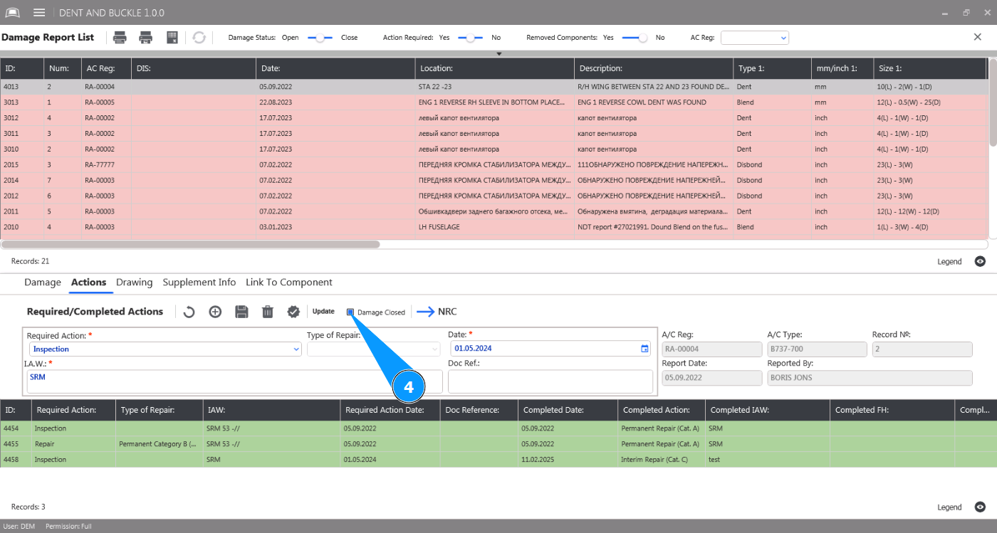This screenshot has width=997, height=533.
Task: Click the add new action plus icon
Action: point(215,312)
